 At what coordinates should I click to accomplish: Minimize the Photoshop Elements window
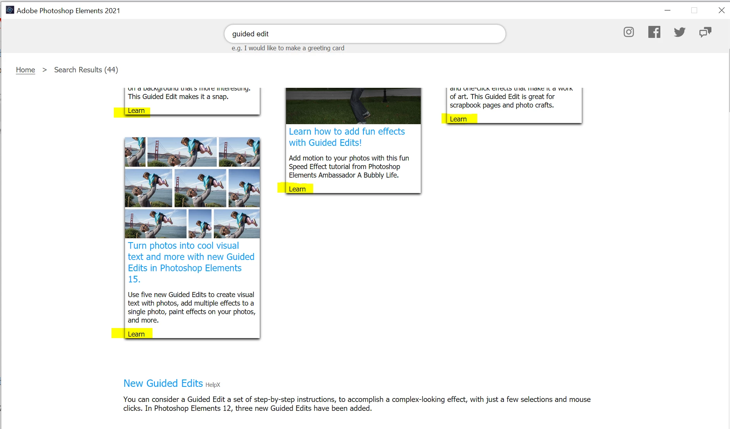click(x=667, y=10)
